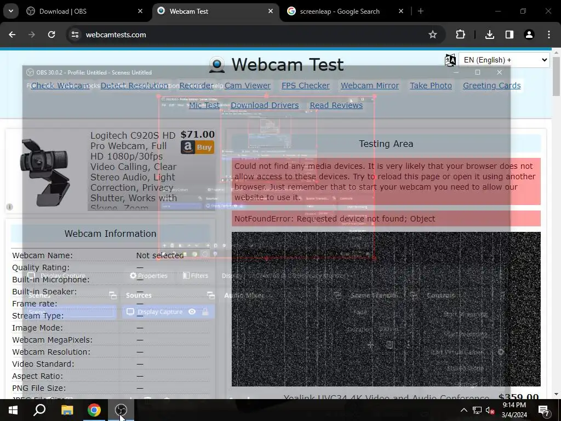Open the Take Photo link

pyautogui.click(x=431, y=86)
